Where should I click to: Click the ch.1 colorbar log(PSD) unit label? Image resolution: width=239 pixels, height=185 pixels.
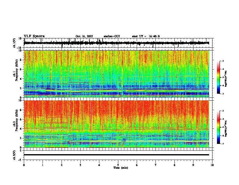(x=226, y=79)
